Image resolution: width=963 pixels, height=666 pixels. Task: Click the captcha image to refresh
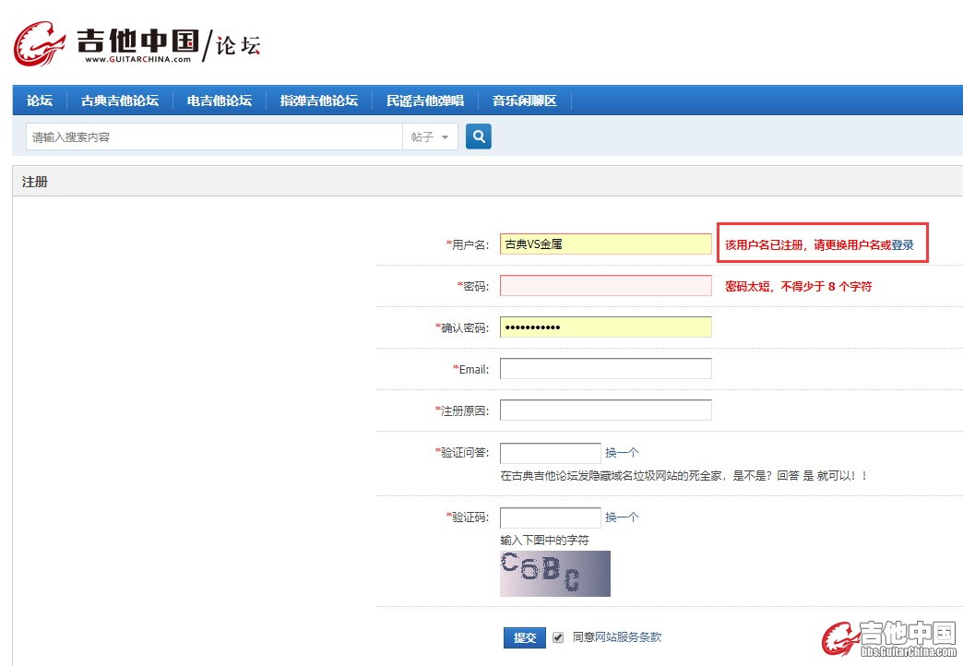point(555,574)
